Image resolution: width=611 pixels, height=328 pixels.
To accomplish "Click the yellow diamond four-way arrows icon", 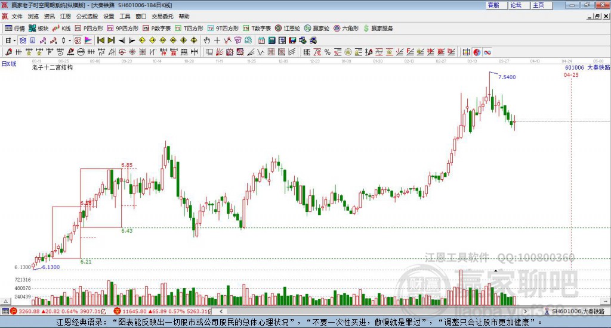I will [x=184, y=40].
